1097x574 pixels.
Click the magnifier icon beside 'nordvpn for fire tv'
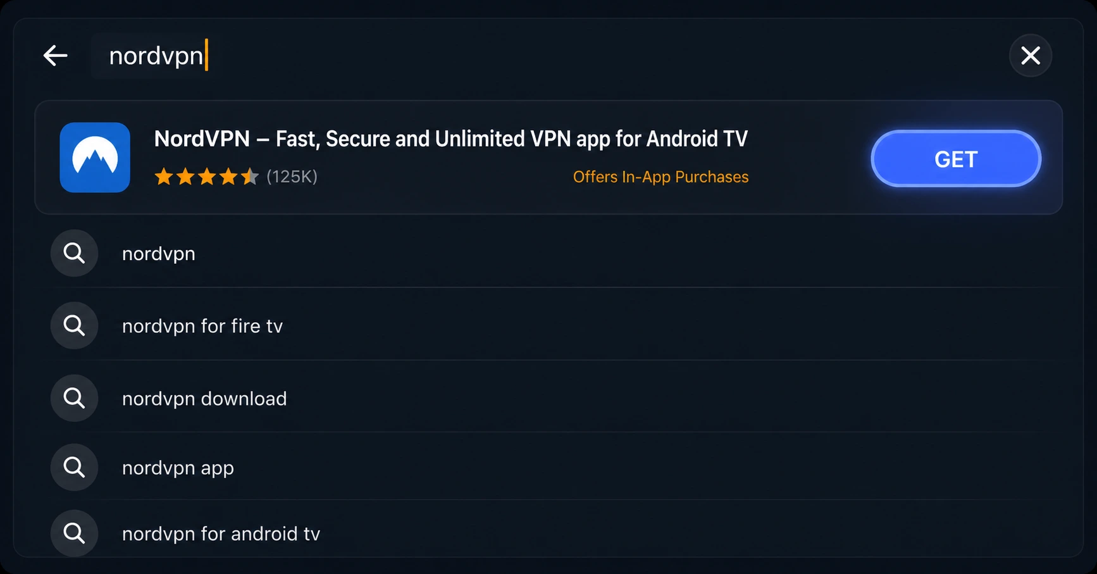click(74, 325)
